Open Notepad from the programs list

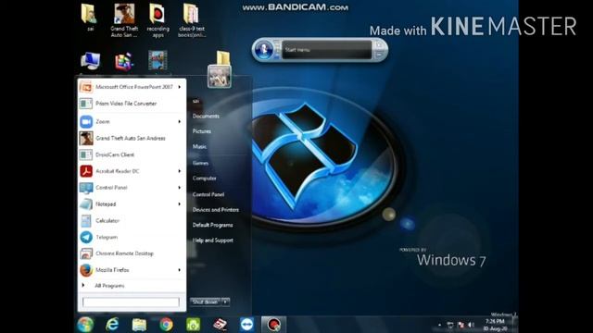coord(132,204)
